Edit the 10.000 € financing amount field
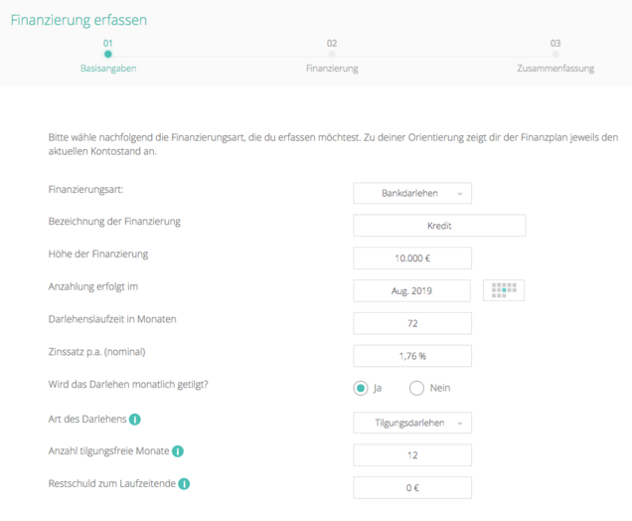This screenshot has width=632, height=521. coord(412,259)
